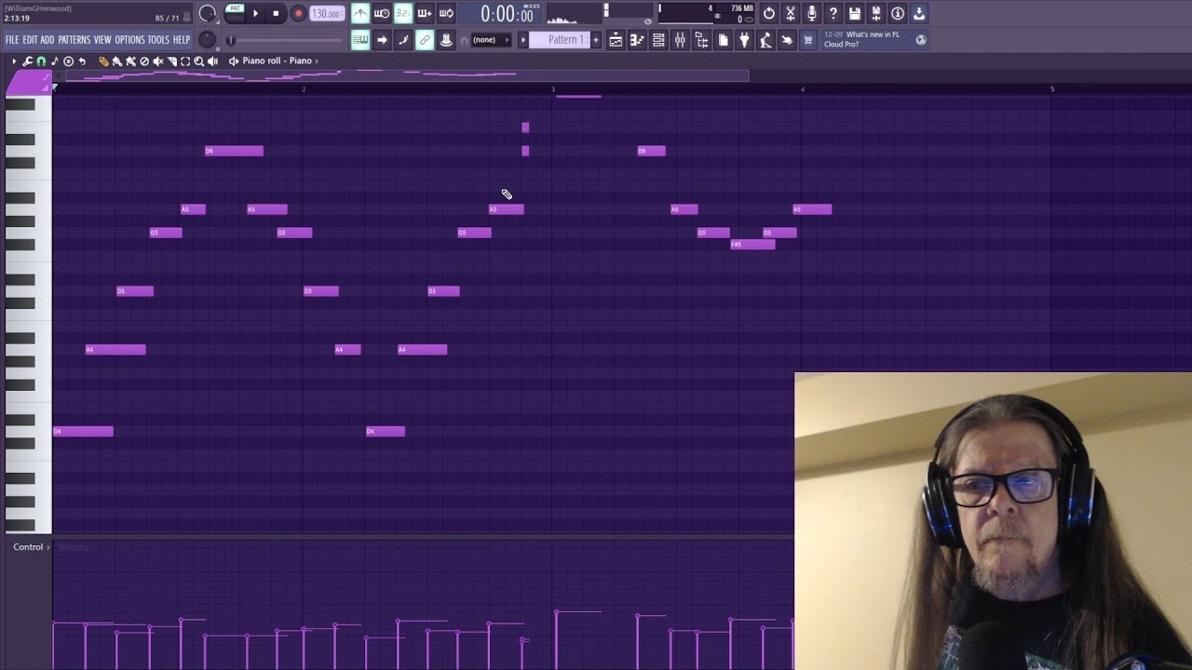
Task: Adjust the master volume knob
Action: [x=208, y=13]
